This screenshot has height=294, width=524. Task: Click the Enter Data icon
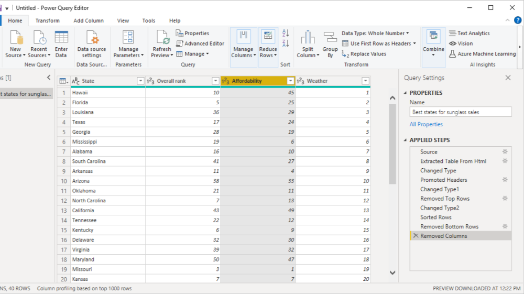tap(61, 37)
